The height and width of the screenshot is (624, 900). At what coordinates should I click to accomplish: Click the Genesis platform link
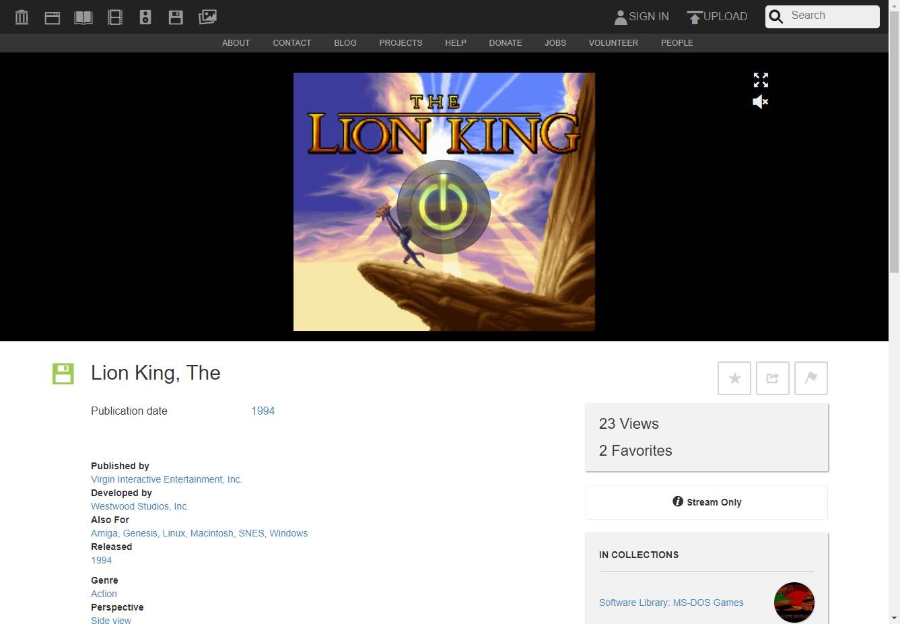pos(140,533)
